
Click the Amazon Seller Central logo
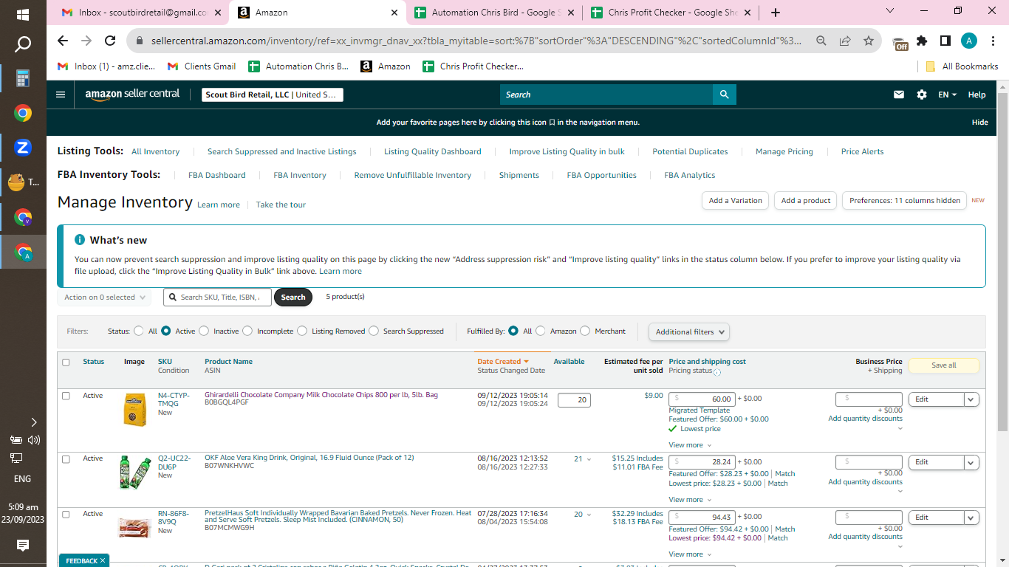point(132,94)
